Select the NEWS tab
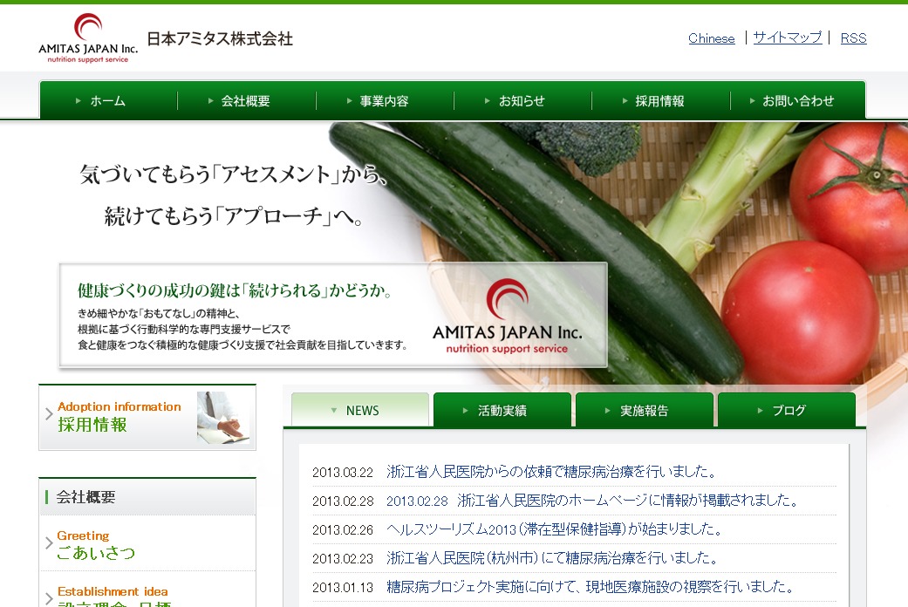This screenshot has height=607, width=908. [360, 410]
